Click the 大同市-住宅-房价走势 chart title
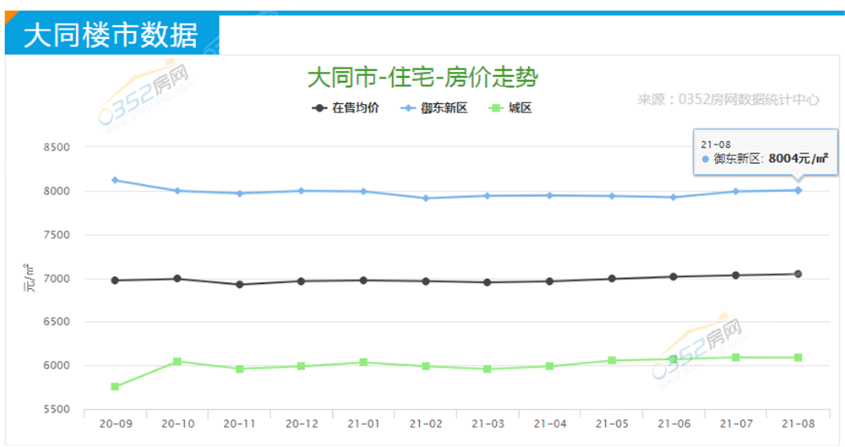The image size is (845, 447). click(422, 78)
